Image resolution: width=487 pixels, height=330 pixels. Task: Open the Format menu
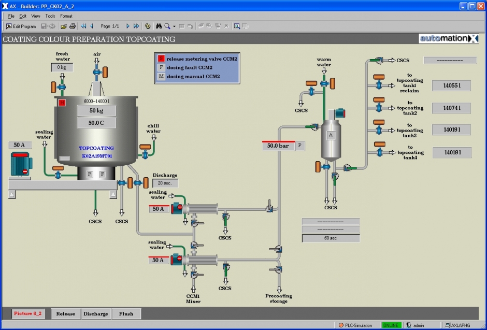coord(66,16)
